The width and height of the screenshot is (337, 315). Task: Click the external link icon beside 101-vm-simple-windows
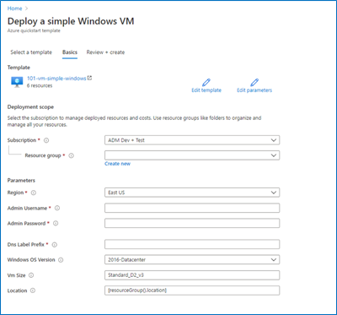coord(90,79)
